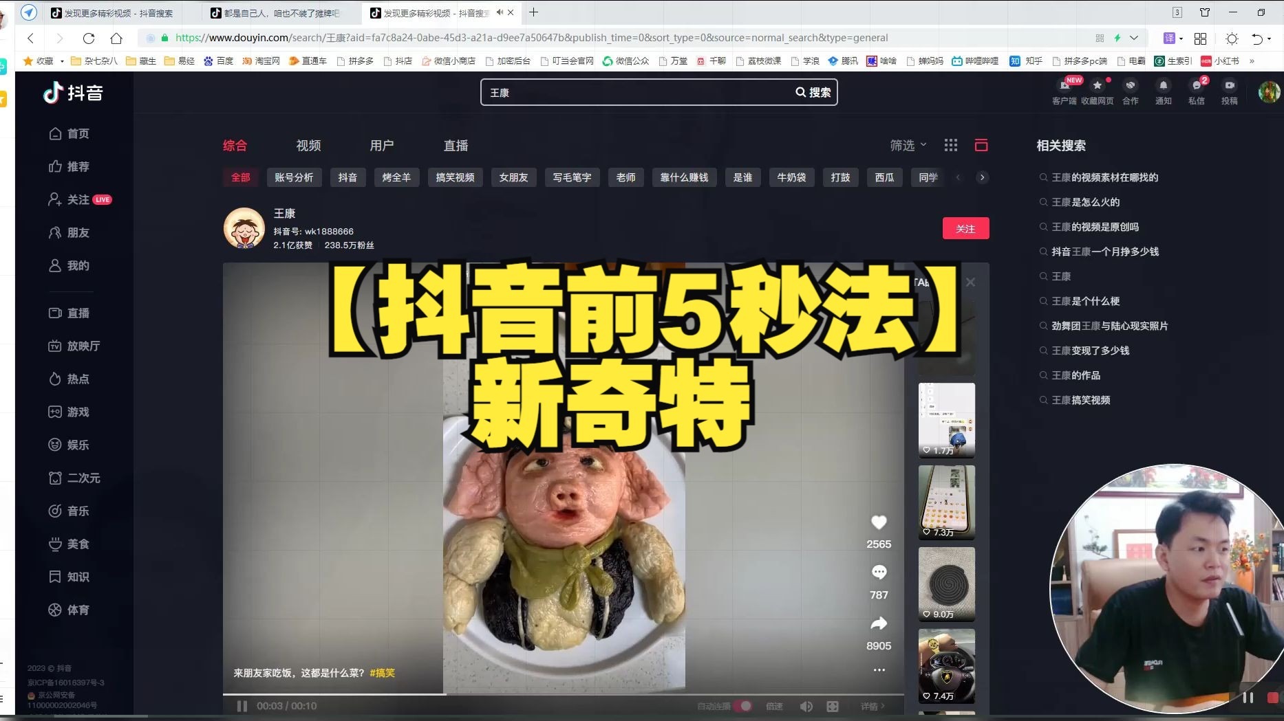1284x721 pixels.
Task: Open 朋友 in the sidebar
Action: coord(69,232)
